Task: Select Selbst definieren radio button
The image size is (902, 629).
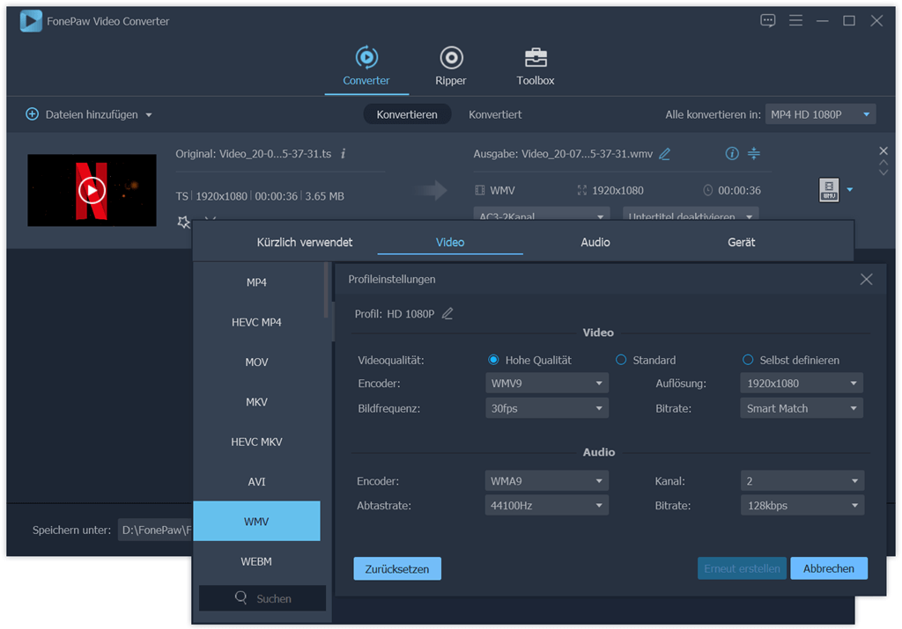Action: point(748,360)
